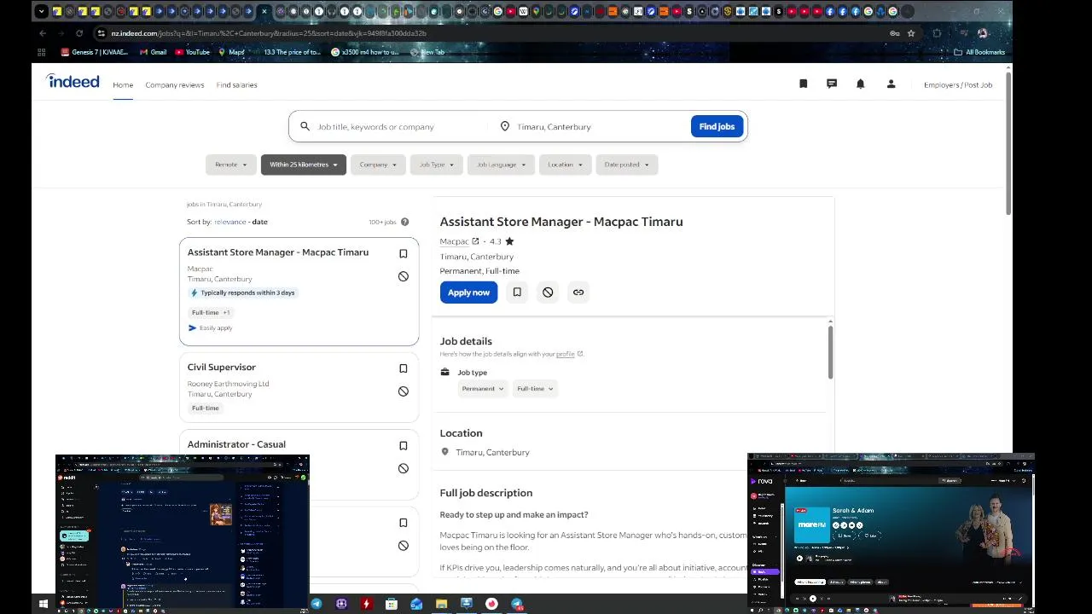The width and height of the screenshot is (1092, 614).
Task: Click the Indeed logo
Action: click(73, 82)
